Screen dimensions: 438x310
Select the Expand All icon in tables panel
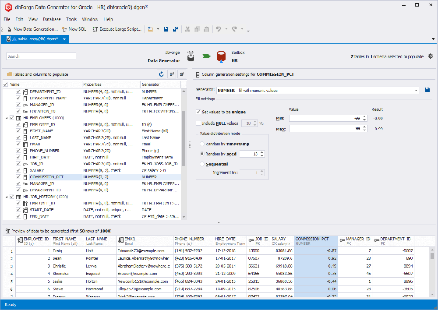(171, 74)
